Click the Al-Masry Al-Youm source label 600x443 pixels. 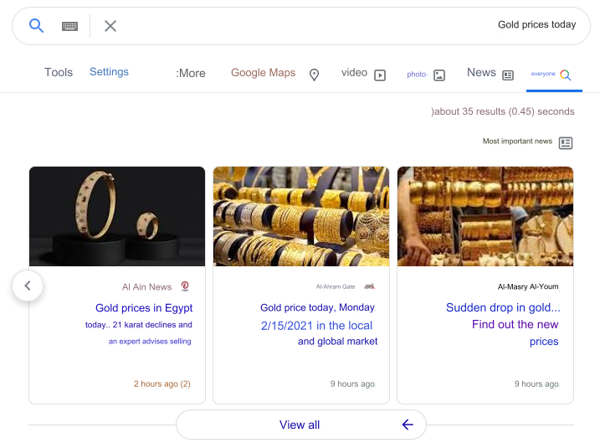coord(528,286)
